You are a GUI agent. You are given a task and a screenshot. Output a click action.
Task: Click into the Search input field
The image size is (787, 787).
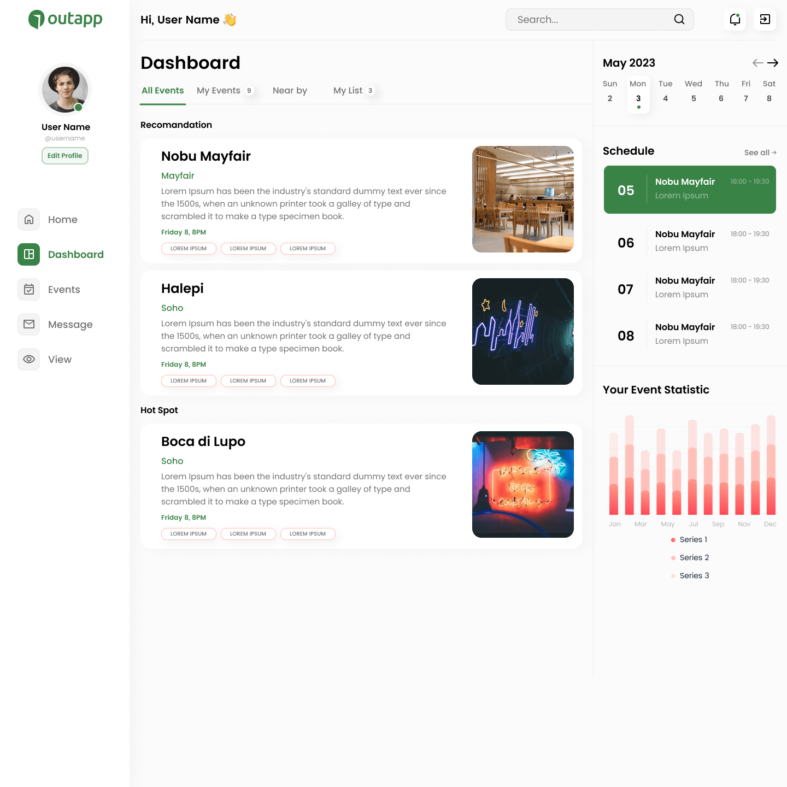(590, 20)
